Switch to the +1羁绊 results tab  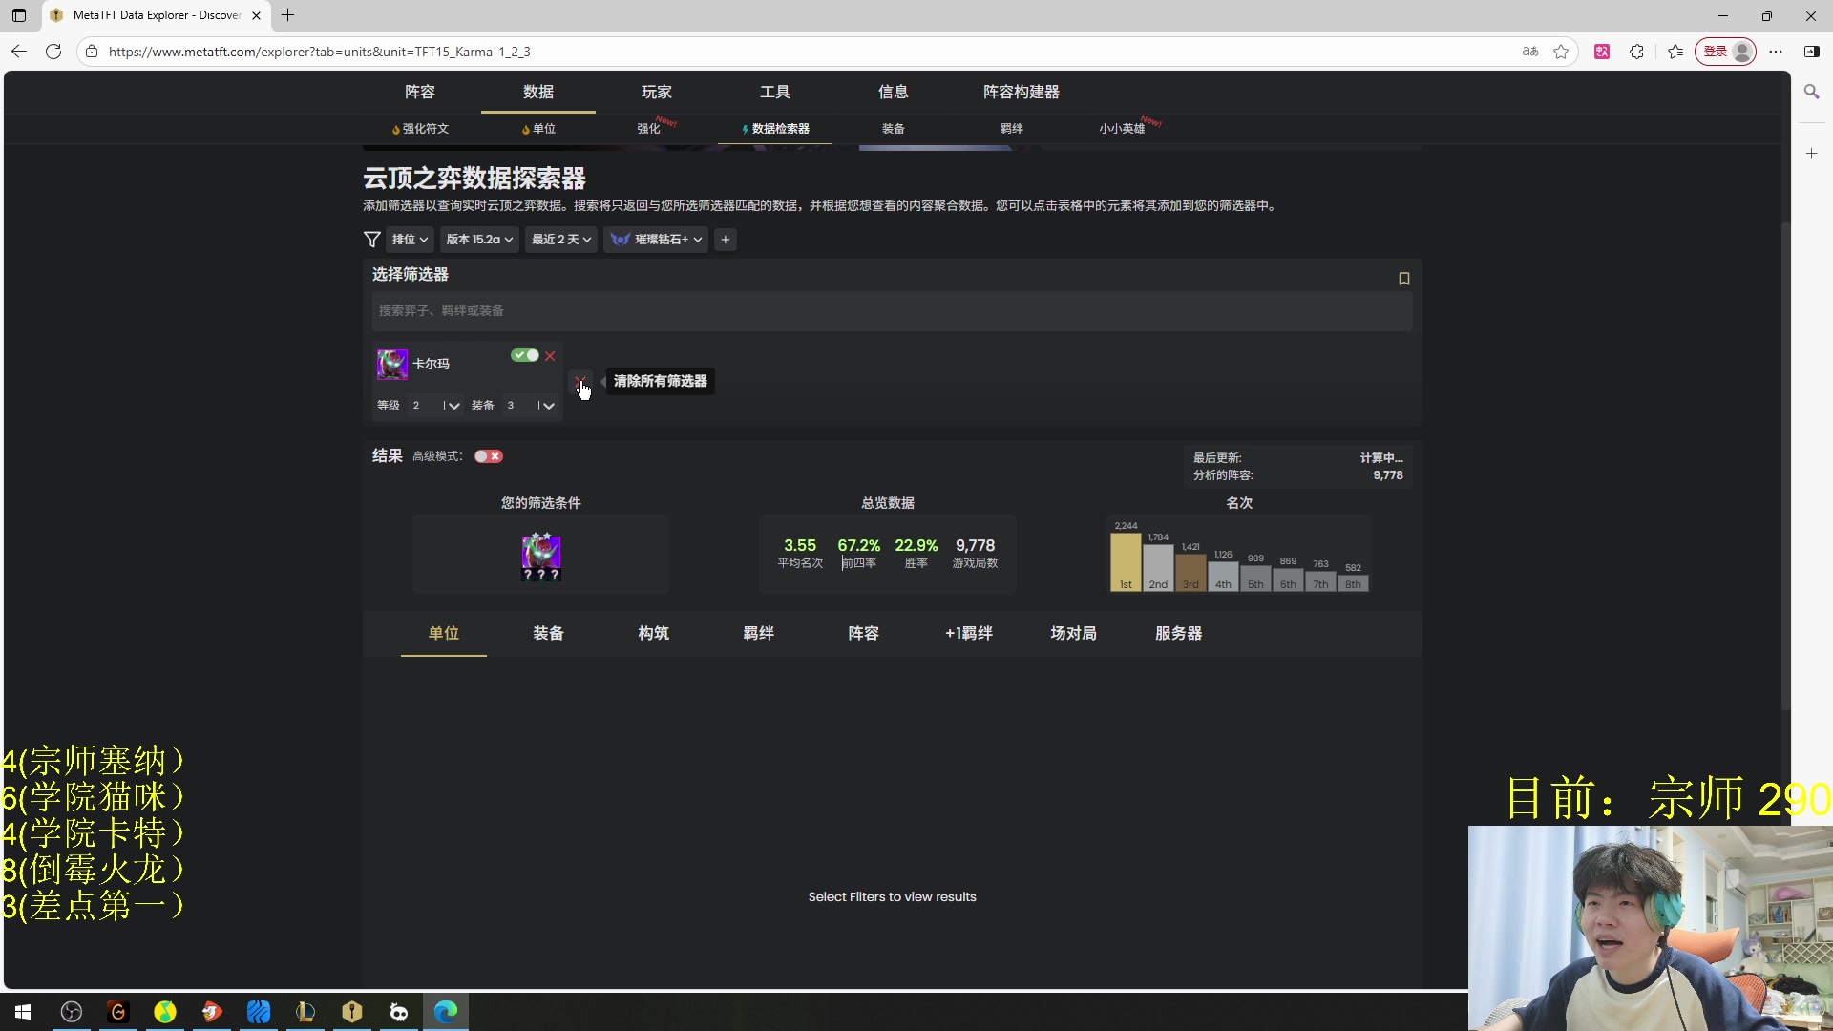pyautogui.click(x=969, y=633)
